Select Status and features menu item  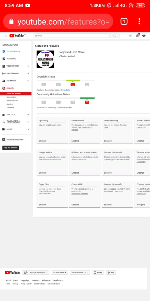16,94
